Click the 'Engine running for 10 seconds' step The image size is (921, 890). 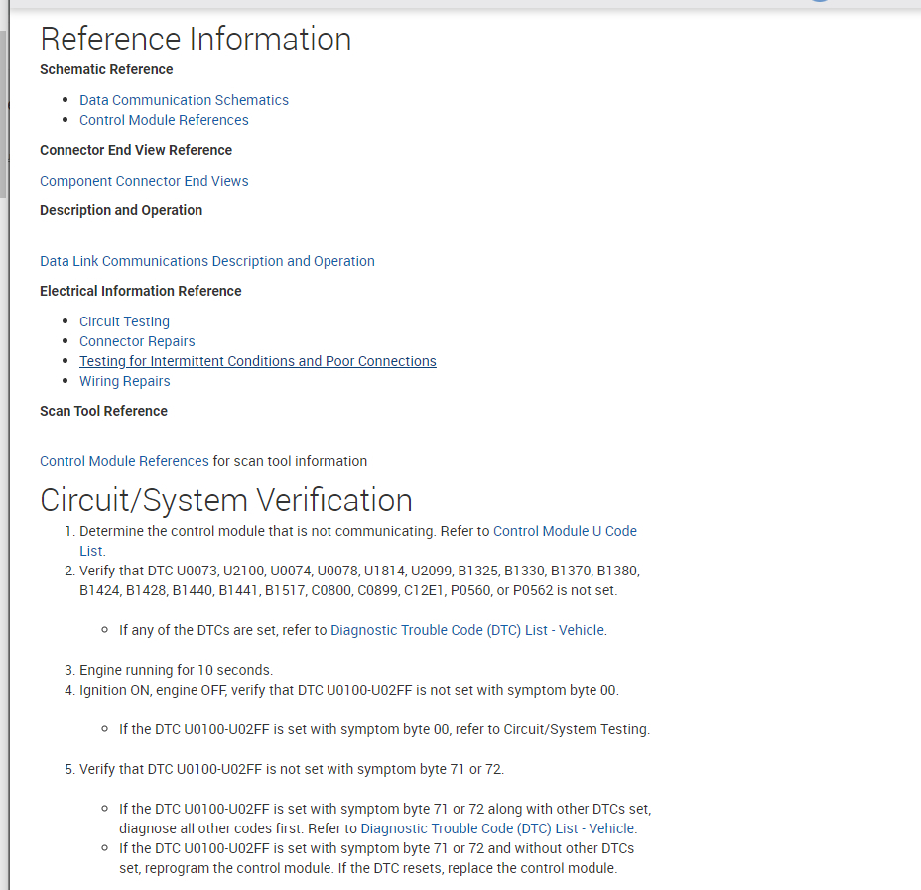tap(176, 670)
